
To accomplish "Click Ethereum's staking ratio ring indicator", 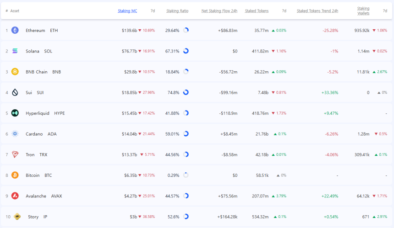I will pyautogui.click(x=186, y=30).
